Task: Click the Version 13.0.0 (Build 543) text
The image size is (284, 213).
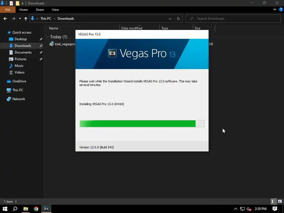Action: [x=97, y=147]
